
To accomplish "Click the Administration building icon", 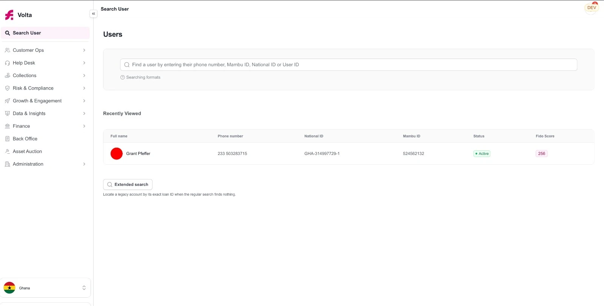I will pyautogui.click(x=8, y=164).
